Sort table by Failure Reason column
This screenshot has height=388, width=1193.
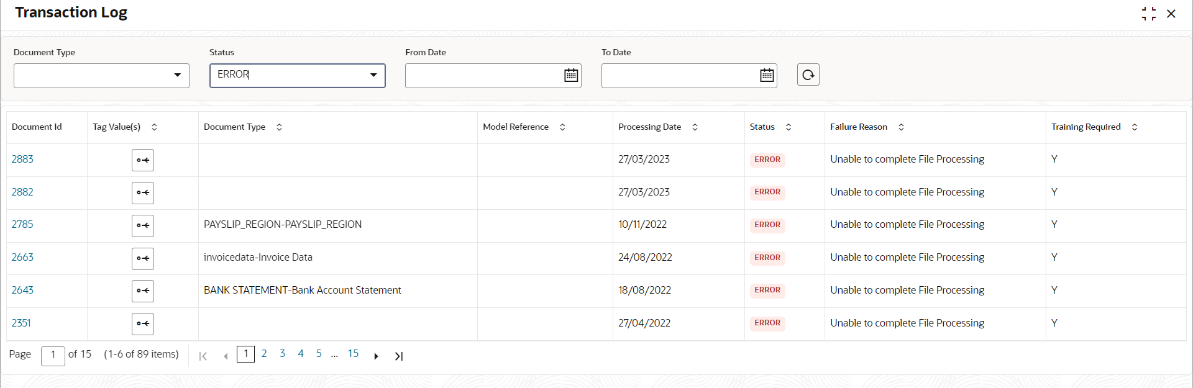pyautogui.click(x=901, y=127)
